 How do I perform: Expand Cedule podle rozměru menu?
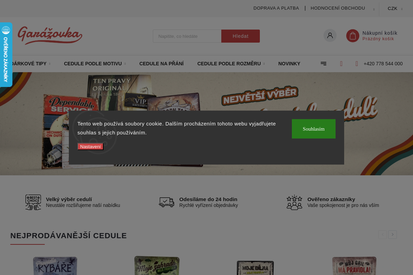pos(231,64)
